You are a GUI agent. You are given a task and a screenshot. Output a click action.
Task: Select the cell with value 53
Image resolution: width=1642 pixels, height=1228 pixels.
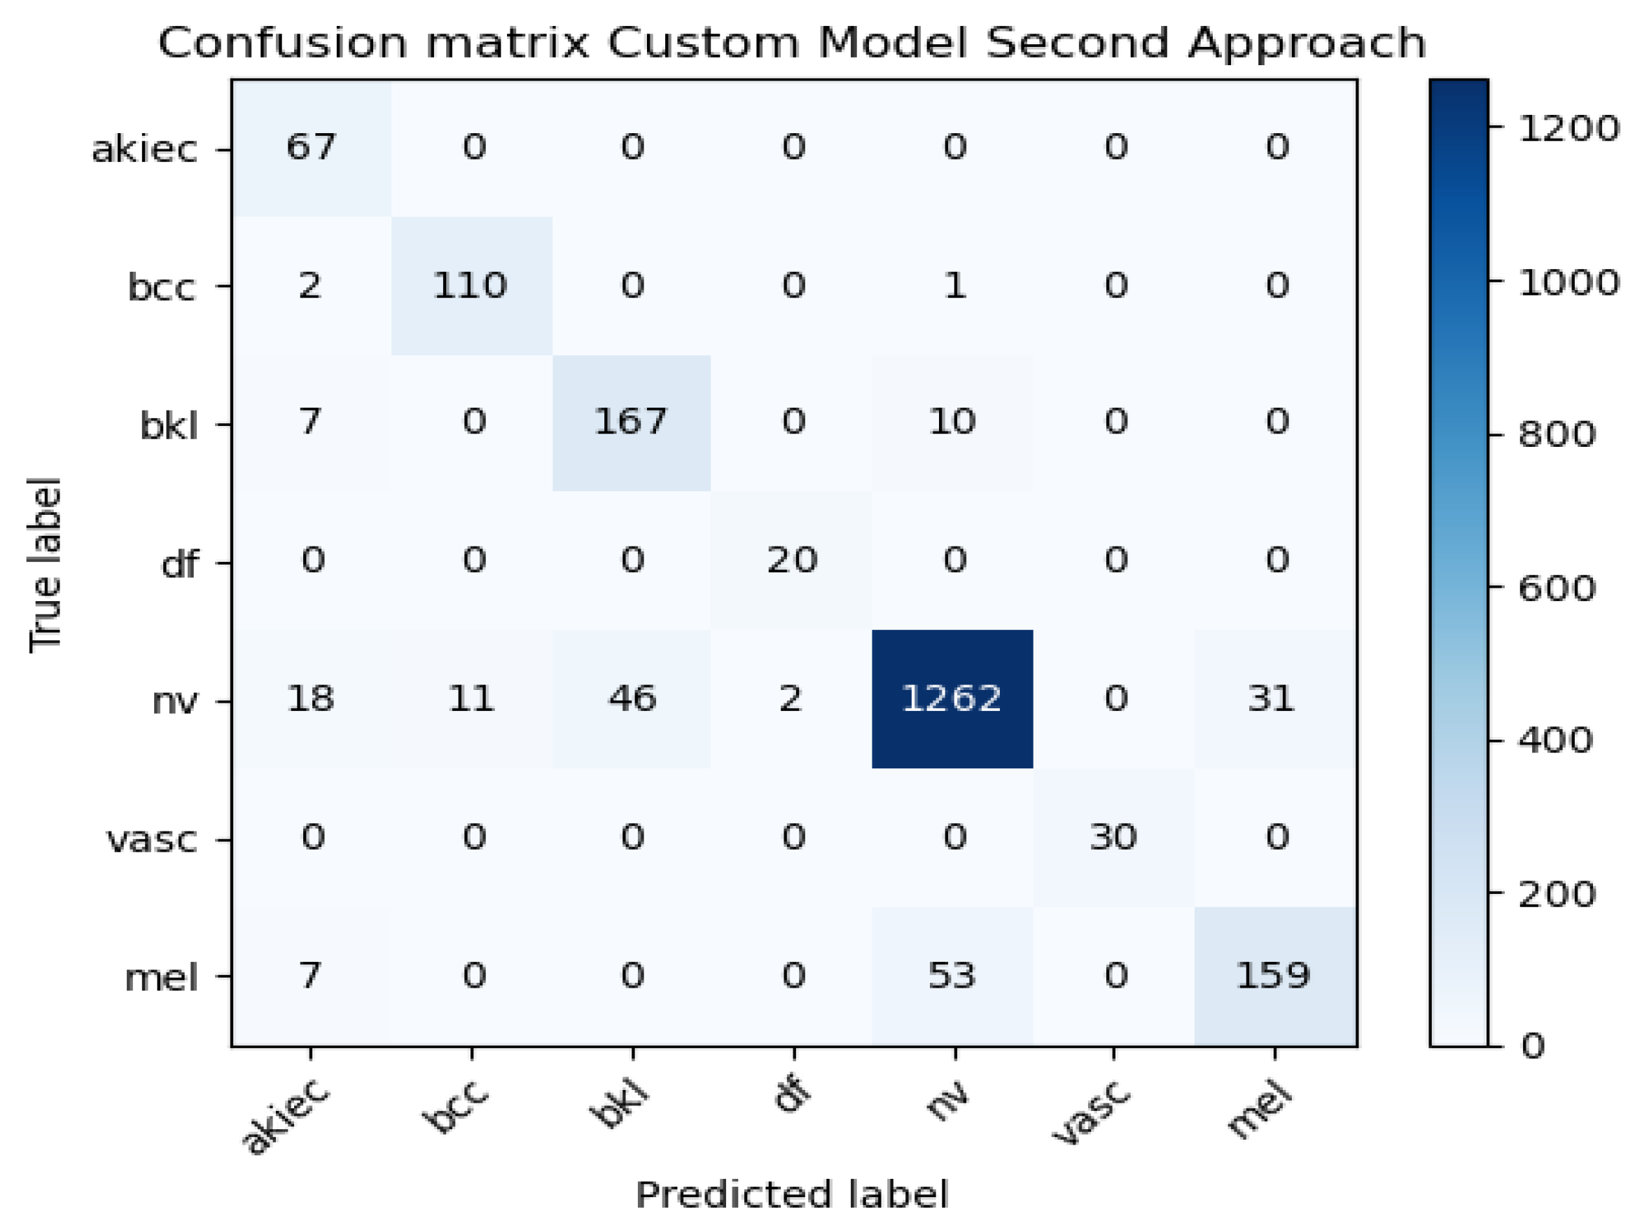coord(952,976)
